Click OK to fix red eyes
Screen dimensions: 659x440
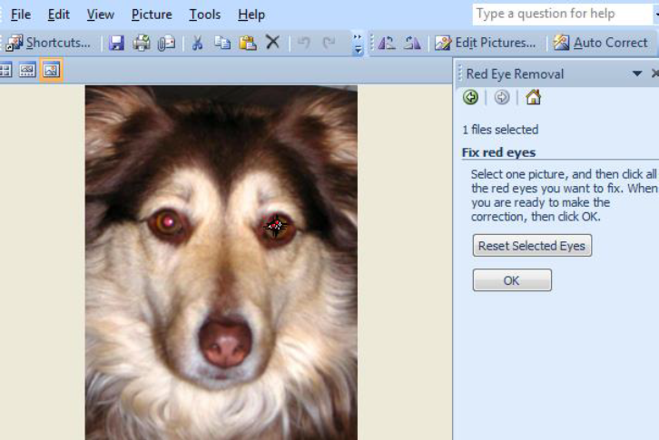tap(512, 280)
